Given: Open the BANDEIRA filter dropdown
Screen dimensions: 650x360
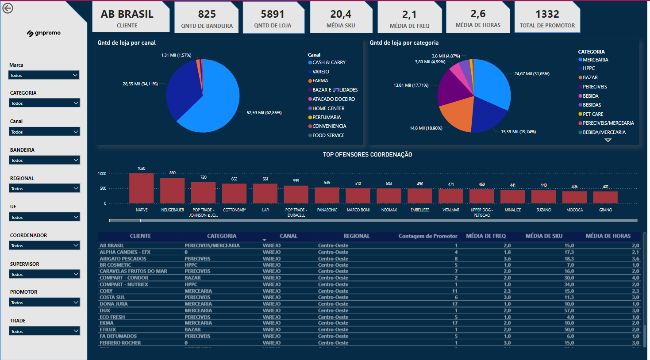Looking at the screenshot, I should point(44,160).
